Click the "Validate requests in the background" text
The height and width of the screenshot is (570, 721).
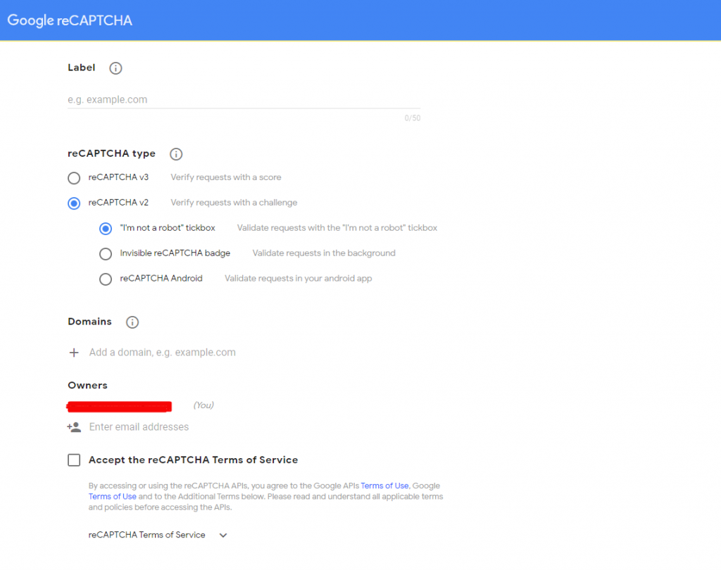click(x=324, y=253)
